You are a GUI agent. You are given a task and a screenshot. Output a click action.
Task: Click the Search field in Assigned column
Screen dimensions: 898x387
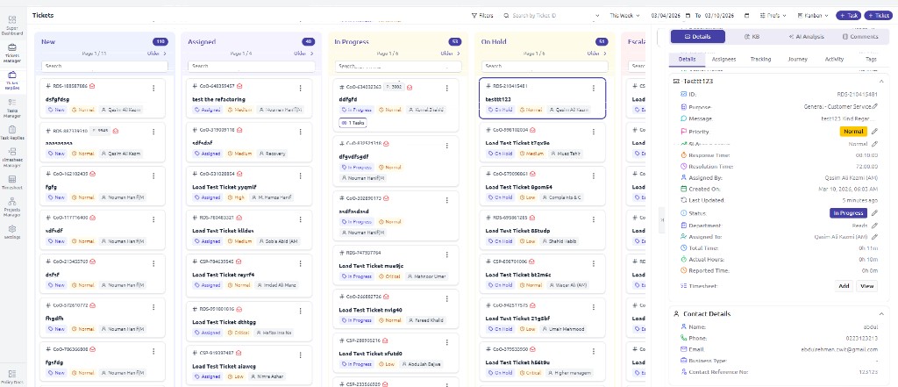coord(252,66)
